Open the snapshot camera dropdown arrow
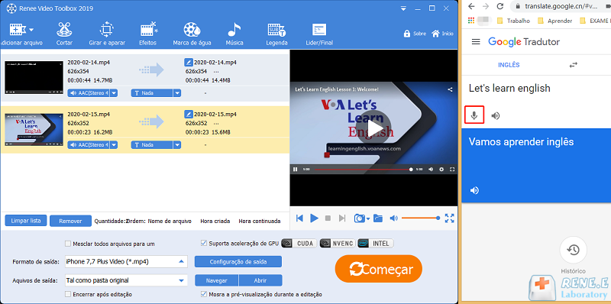 (x=368, y=219)
